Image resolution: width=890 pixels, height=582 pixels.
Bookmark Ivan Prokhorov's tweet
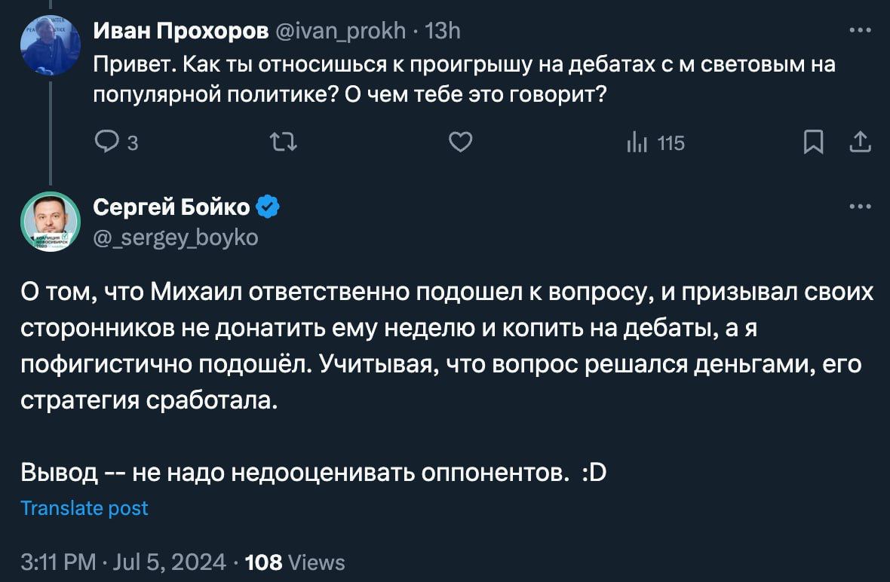812,142
